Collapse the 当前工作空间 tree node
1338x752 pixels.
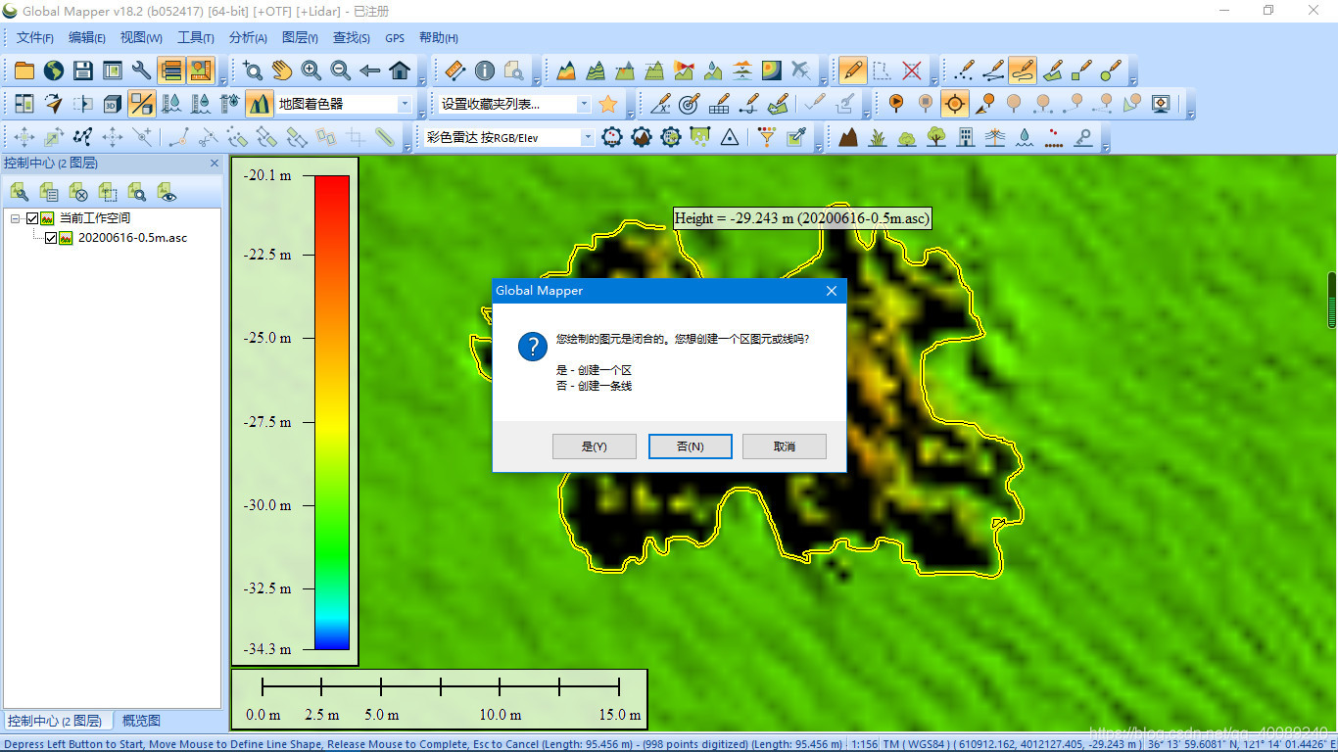click(16, 219)
